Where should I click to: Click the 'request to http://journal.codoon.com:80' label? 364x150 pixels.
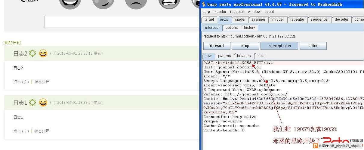pyautogui.click(x=249, y=36)
